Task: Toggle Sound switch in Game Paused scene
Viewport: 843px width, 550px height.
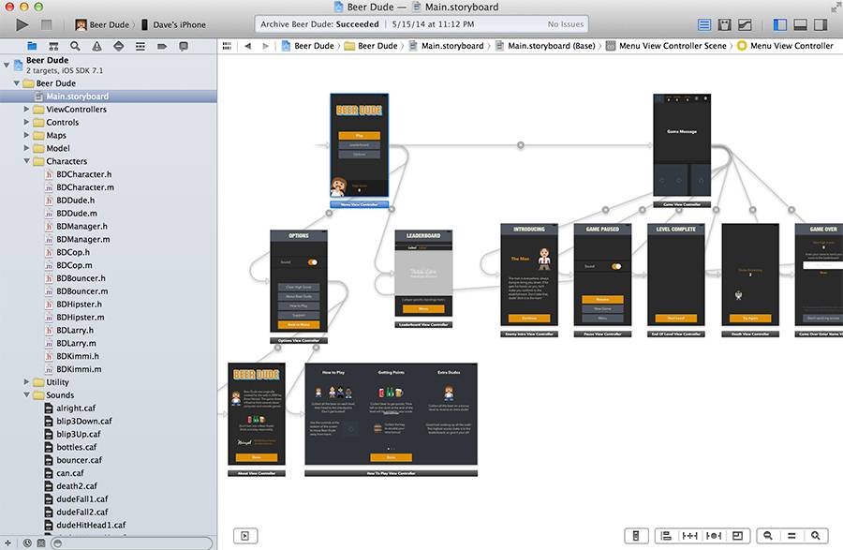Action: tap(616, 266)
